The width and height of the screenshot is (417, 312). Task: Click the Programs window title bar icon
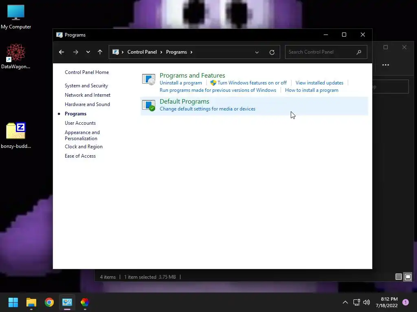click(x=59, y=35)
